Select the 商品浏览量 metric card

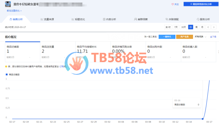[x=58, y=52]
